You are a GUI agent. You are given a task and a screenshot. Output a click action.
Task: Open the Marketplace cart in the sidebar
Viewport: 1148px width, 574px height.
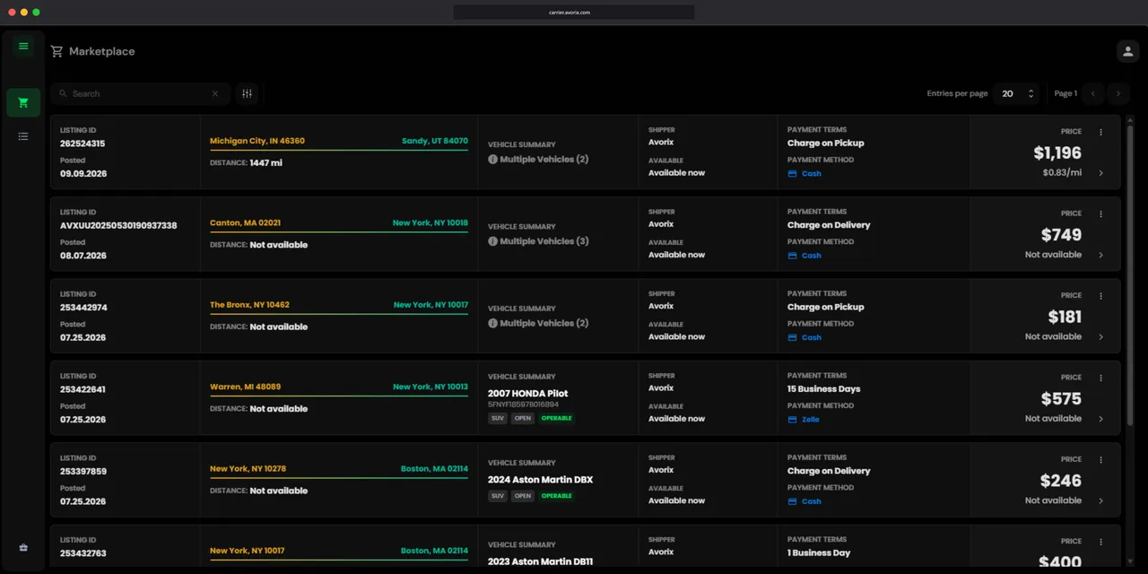[23, 102]
